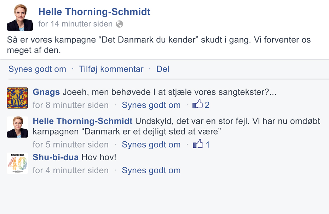Click the 'for 14 minutter siden' post timestamp

pyautogui.click(x=75, y=24)
